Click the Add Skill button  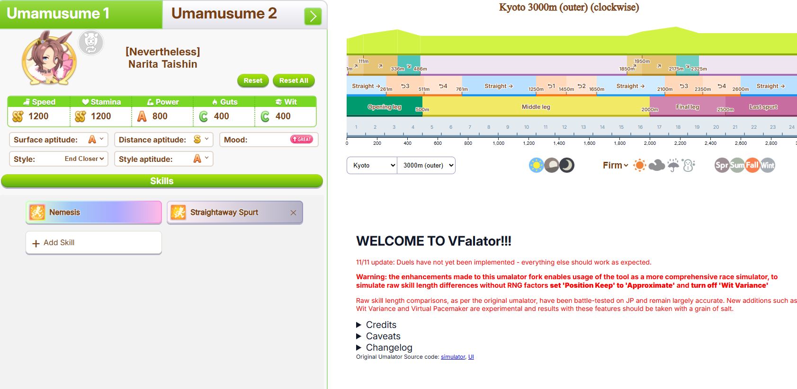coord(94,243)
